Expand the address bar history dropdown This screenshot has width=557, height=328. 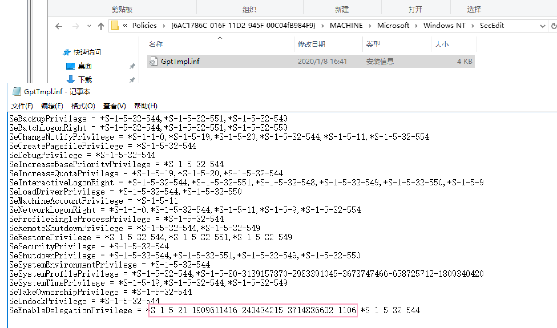point(542,26)
